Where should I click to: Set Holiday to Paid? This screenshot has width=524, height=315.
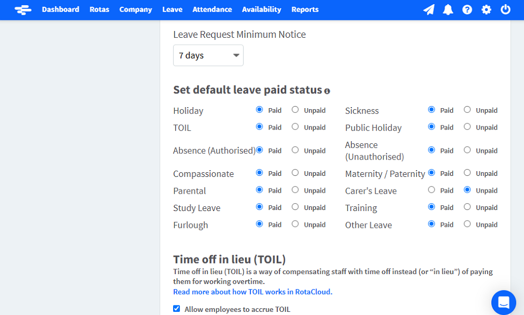[259, 110]
